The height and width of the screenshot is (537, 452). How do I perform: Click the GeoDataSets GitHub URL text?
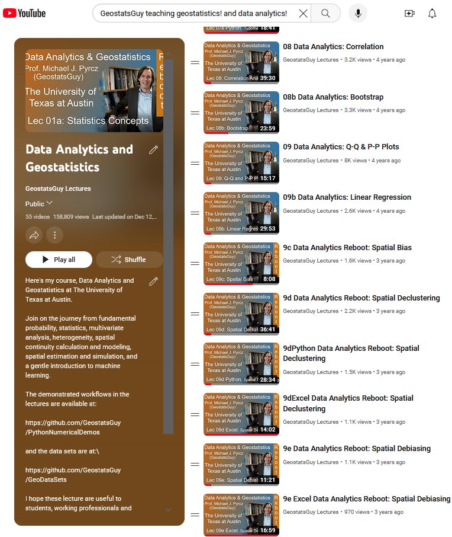pyautogui.click(x=73, y=475)
